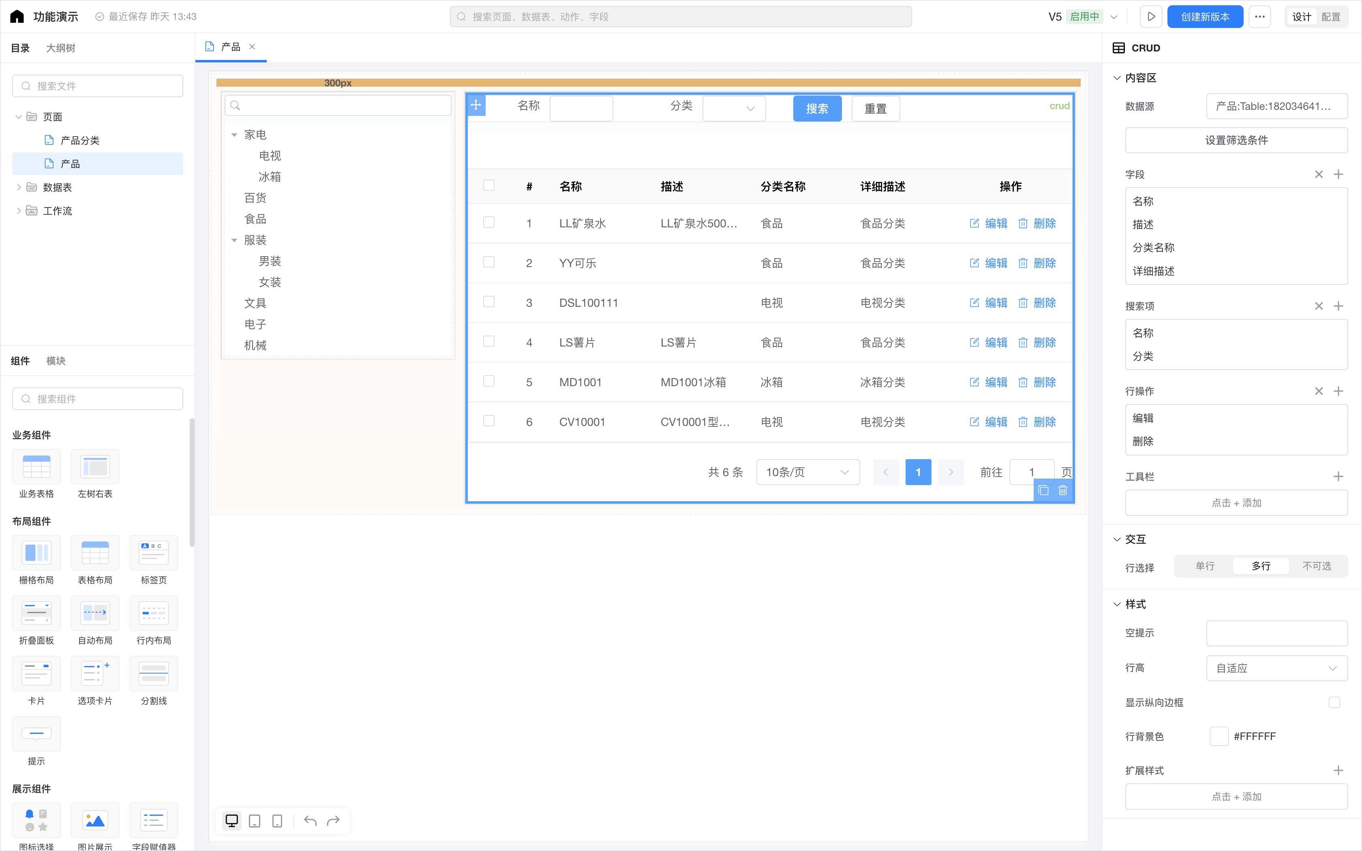
Task: Add the 分割线 component
Action: point(154,680)
